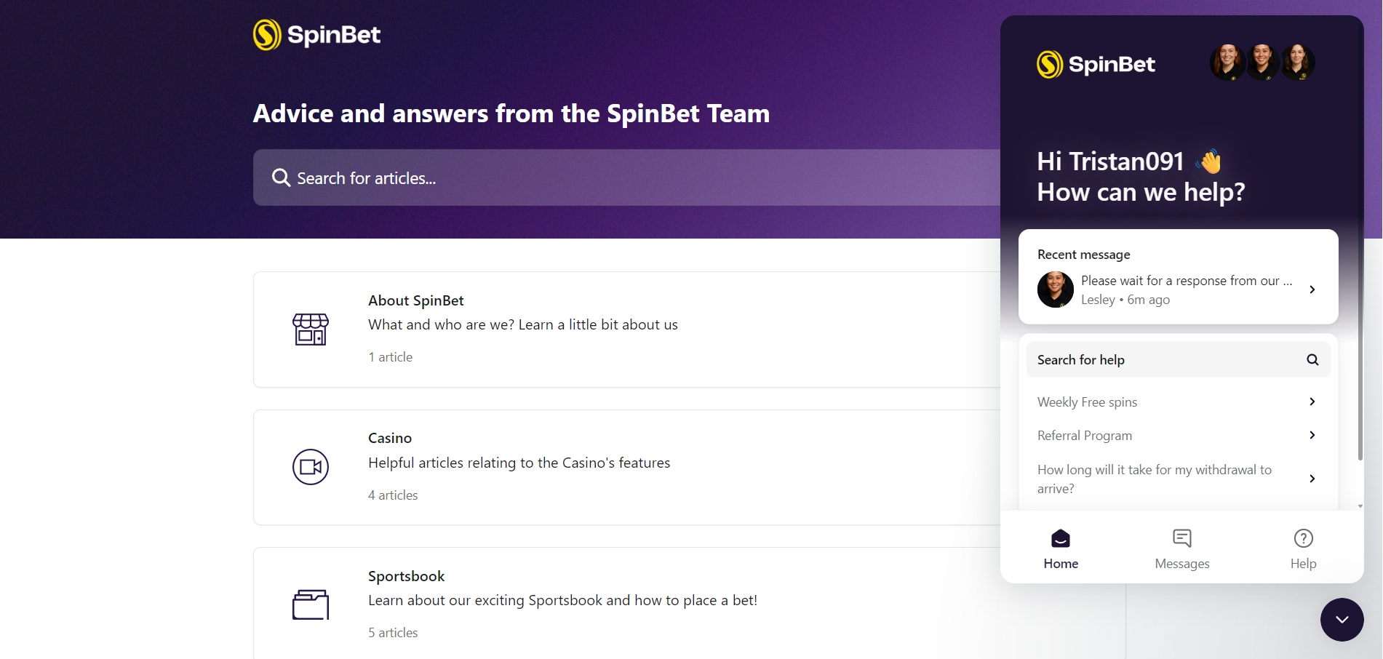Click the magnifier icon in Search for help
The width and height of the screenshot is (1383, 659).
1312,359
